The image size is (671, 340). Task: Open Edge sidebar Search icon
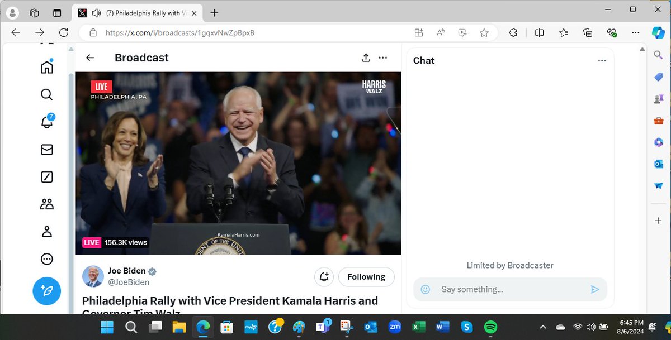tap(658, 55)
